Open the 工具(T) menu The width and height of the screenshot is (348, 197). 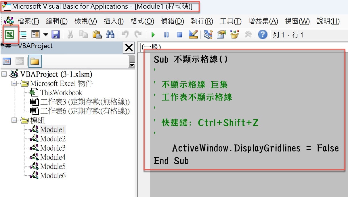click(231, 21)
